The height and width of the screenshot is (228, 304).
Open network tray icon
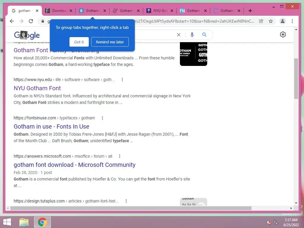pos(276,222)
